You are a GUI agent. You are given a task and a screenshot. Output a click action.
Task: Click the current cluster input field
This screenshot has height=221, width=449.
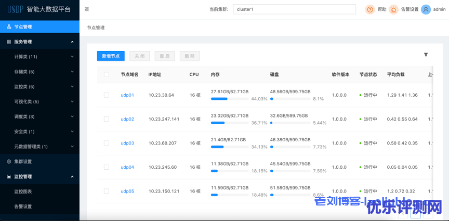click(x=294, y=9)
